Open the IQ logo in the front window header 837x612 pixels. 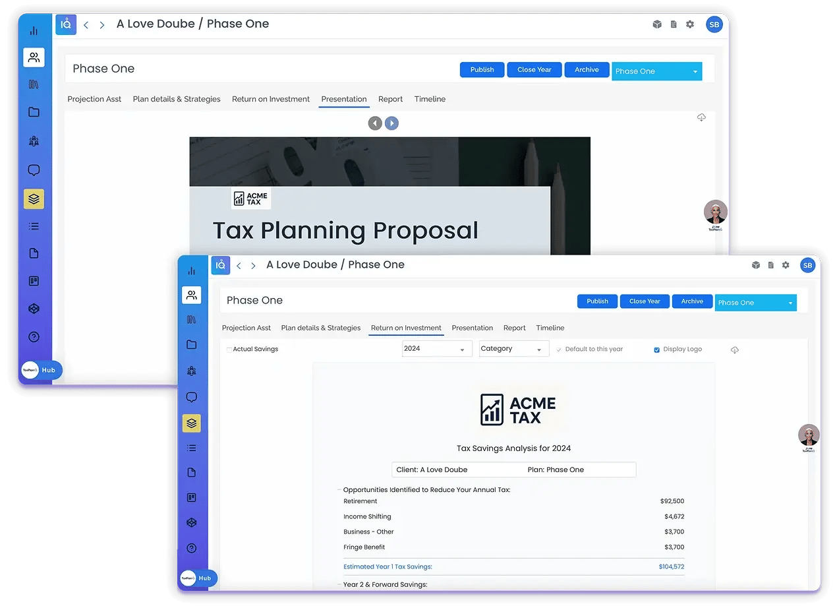220,265
